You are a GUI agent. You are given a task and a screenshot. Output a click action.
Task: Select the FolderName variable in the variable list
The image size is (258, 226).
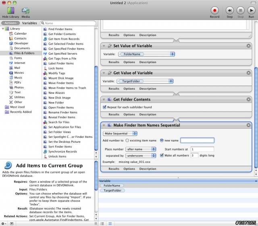112,186
